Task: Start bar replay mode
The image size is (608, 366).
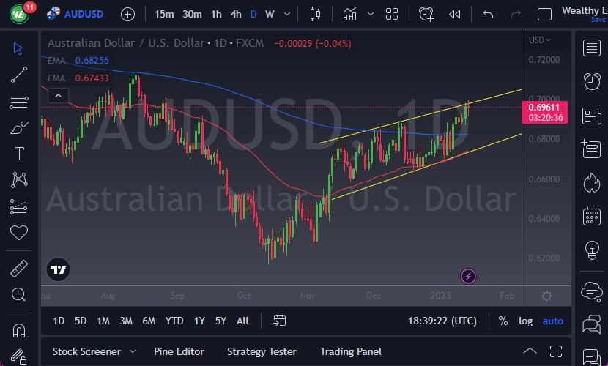Action: pyautogui.click(x=454, y=15)
